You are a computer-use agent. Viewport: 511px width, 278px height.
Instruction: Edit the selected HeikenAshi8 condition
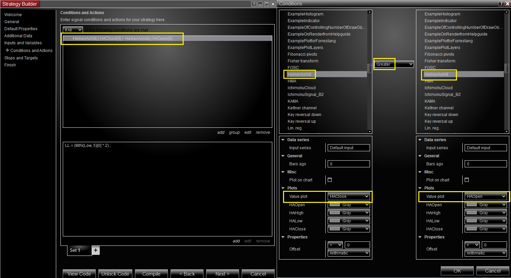(248, 132)
